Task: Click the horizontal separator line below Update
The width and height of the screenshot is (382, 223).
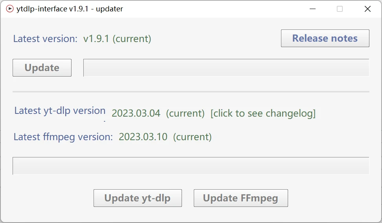Action: (x=191, y=92)
